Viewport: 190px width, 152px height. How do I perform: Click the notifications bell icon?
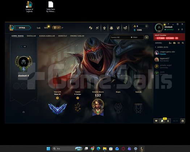click(182, 29)
